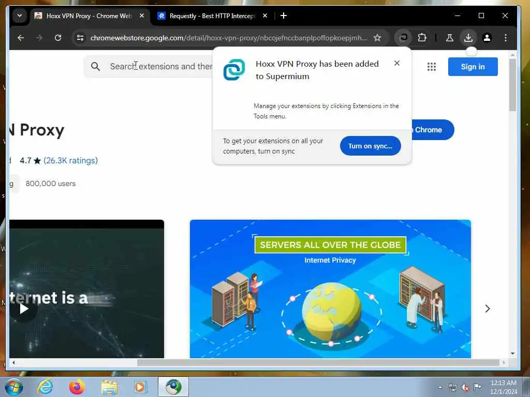Switch to the Hoxx VPN Proxy tab

[x=89, y=16]
